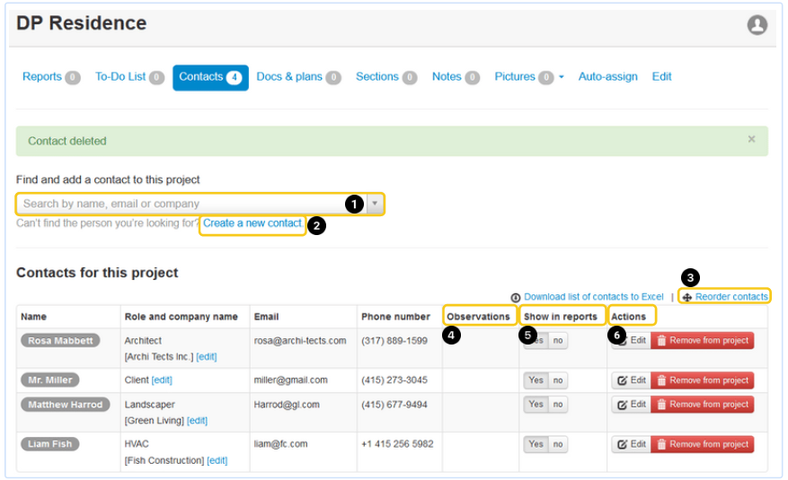The image size is (788, 480).
Task: Click Reorder contacts link
Action: tap(731, 297)
